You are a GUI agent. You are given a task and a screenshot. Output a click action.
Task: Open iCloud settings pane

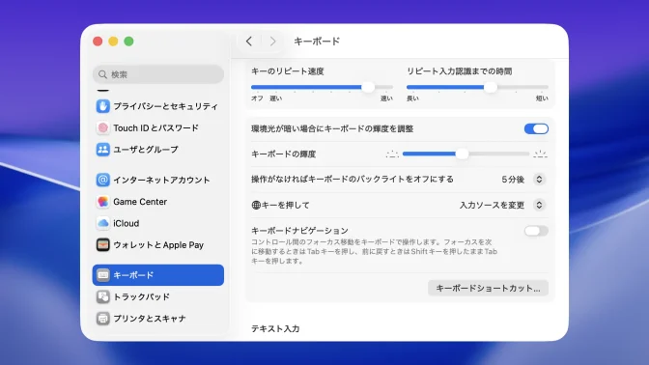(x=158, y=223)
